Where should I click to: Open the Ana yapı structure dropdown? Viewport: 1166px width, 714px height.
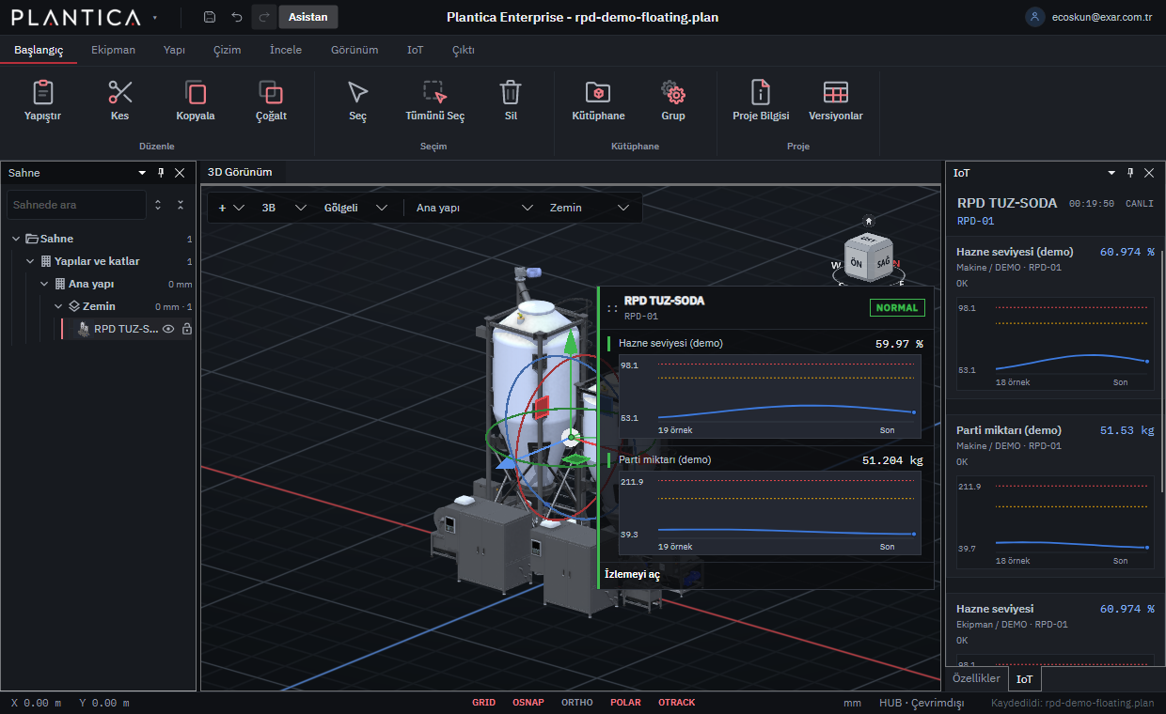click(475, 208)
